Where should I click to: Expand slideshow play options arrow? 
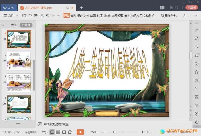click(86, 132)
